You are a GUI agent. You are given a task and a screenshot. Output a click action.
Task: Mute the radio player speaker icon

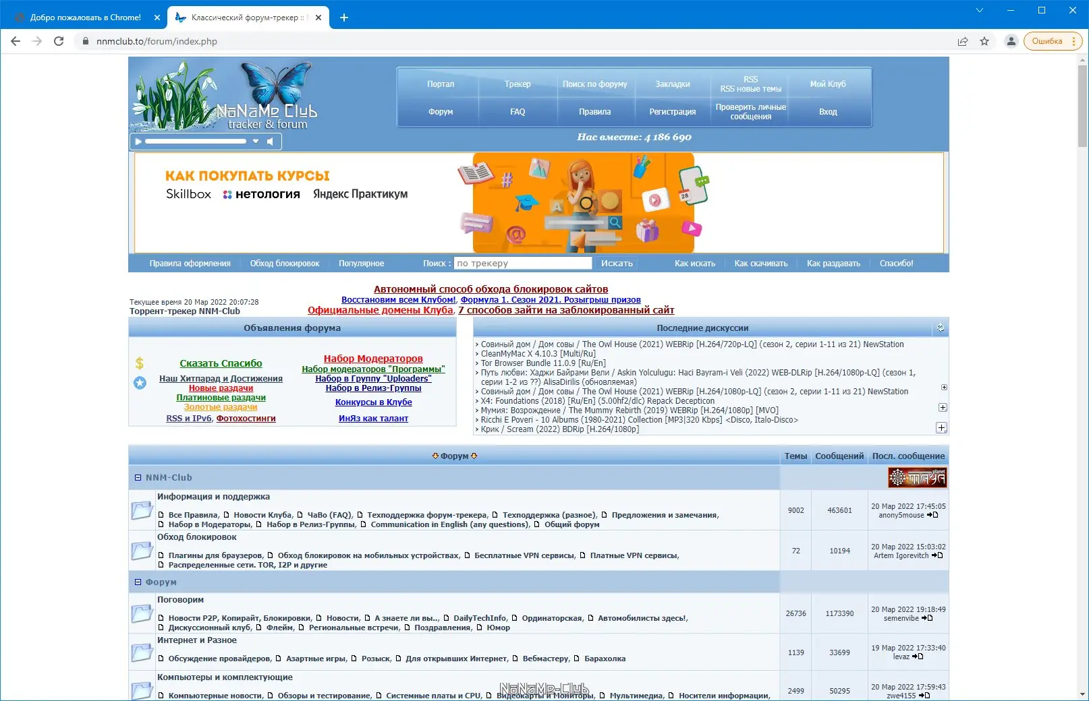pos(270,142)
